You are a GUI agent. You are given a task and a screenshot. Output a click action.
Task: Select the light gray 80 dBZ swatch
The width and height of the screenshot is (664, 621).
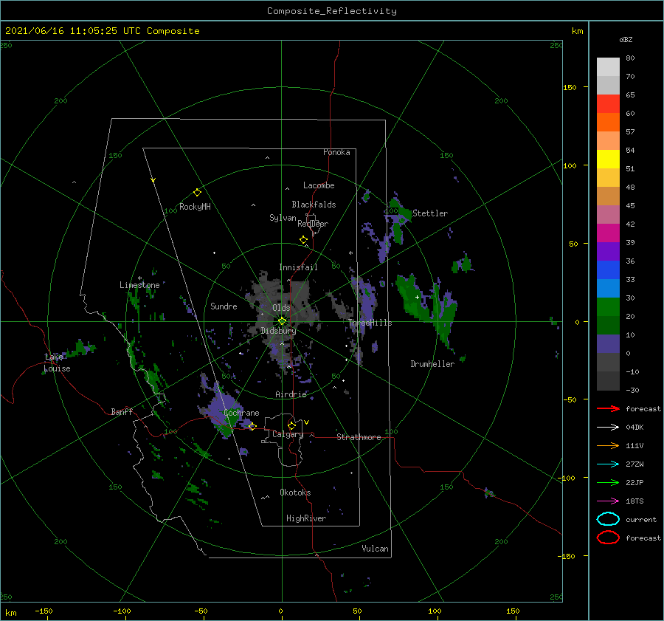[x=608, y=66]
